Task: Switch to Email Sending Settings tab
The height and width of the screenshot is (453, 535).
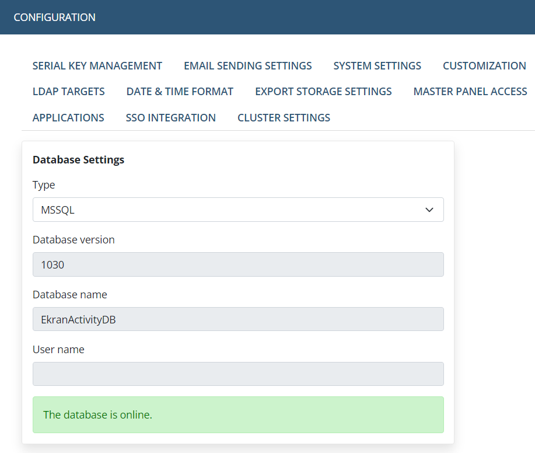Action: click(248, 65)
